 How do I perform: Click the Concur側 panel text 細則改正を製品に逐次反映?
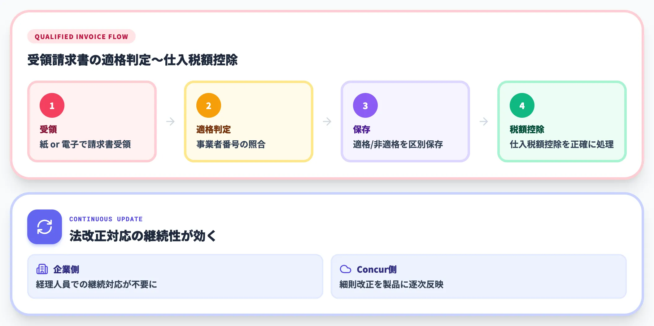(391, 284)
